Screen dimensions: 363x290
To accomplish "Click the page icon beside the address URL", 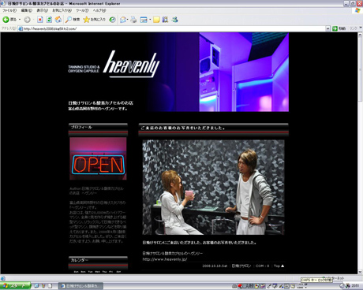I will 21,28.
